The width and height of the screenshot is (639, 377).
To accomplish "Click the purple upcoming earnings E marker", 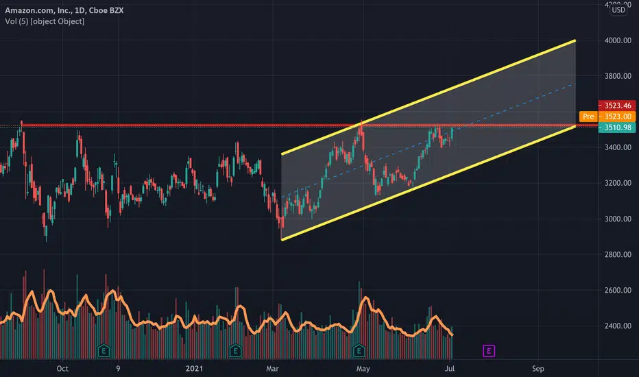I will (x=489, y=350).
